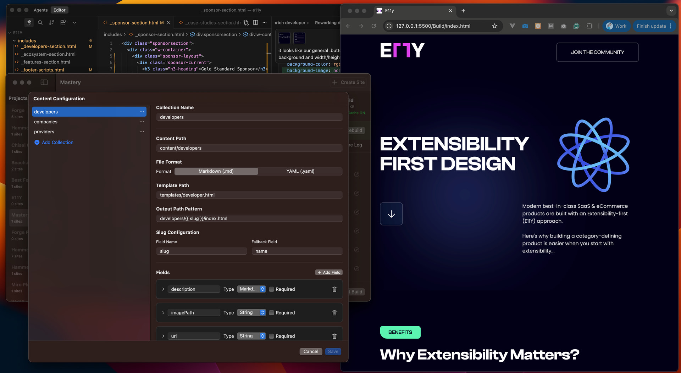Open the extensions icon in editor toolbar
The image size is (681, 373).
tap(63, 23)
